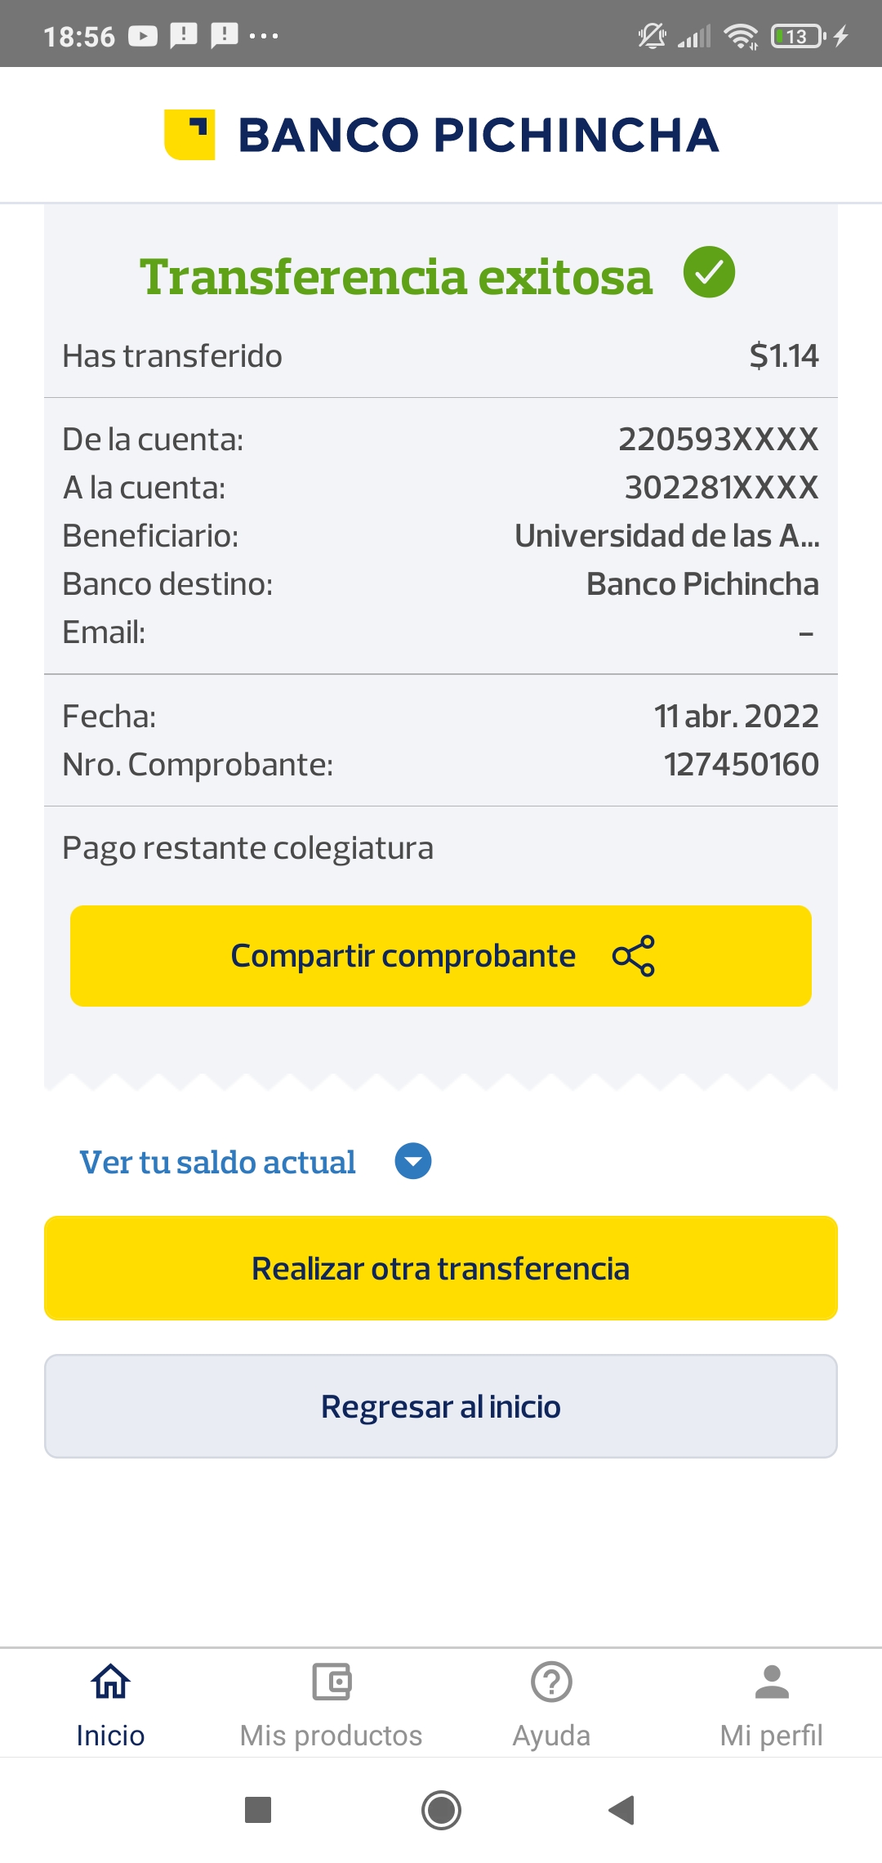Open the Mi perfil person icon
882x1863 pixels.
coord(772,1682)
